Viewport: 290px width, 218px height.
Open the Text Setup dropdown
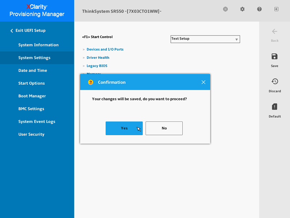pos(205,39)
